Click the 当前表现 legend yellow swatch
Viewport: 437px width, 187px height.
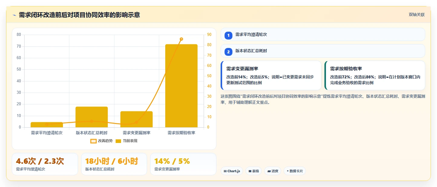118,141
